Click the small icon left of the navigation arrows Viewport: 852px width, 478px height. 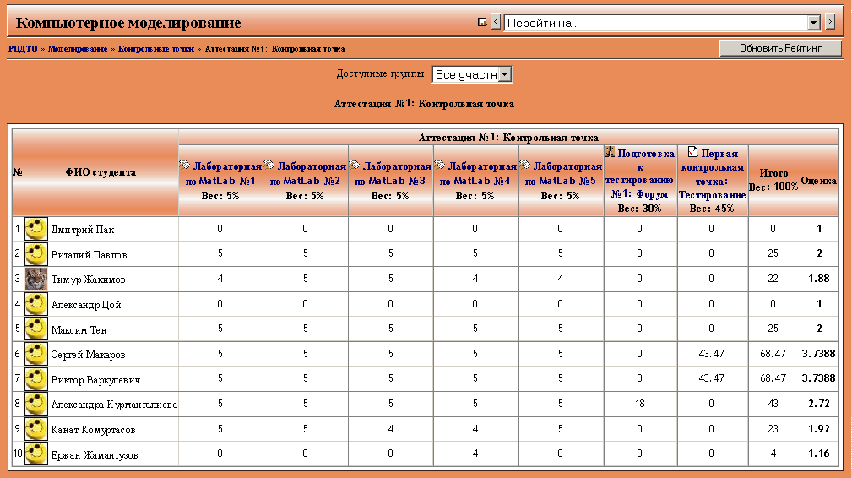click(482, 22)
